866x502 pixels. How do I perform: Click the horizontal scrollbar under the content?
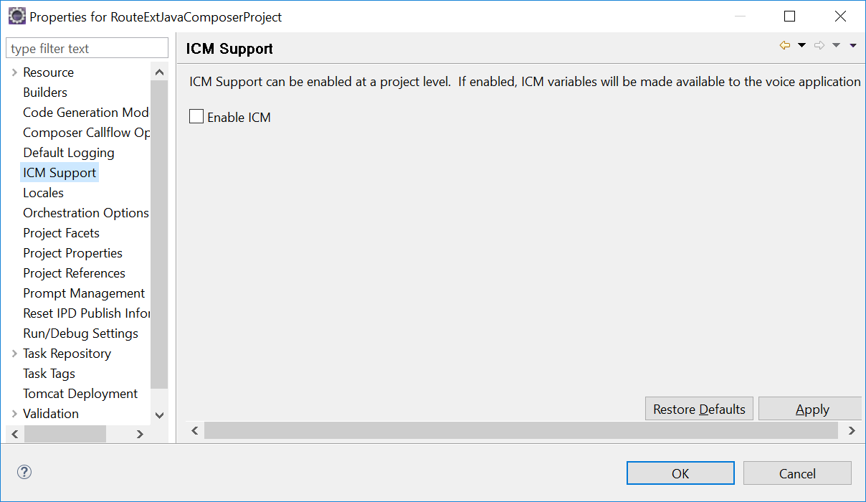point(521,430)
